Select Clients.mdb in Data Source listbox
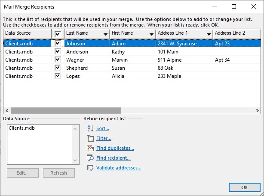Image resolution: width=264 pixels, height=196 pixels. (22, 128)
